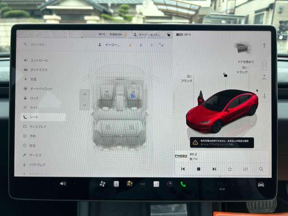Toggle the front right seat blue heater
Screen dimensions: 288x216
click(132, 95)
